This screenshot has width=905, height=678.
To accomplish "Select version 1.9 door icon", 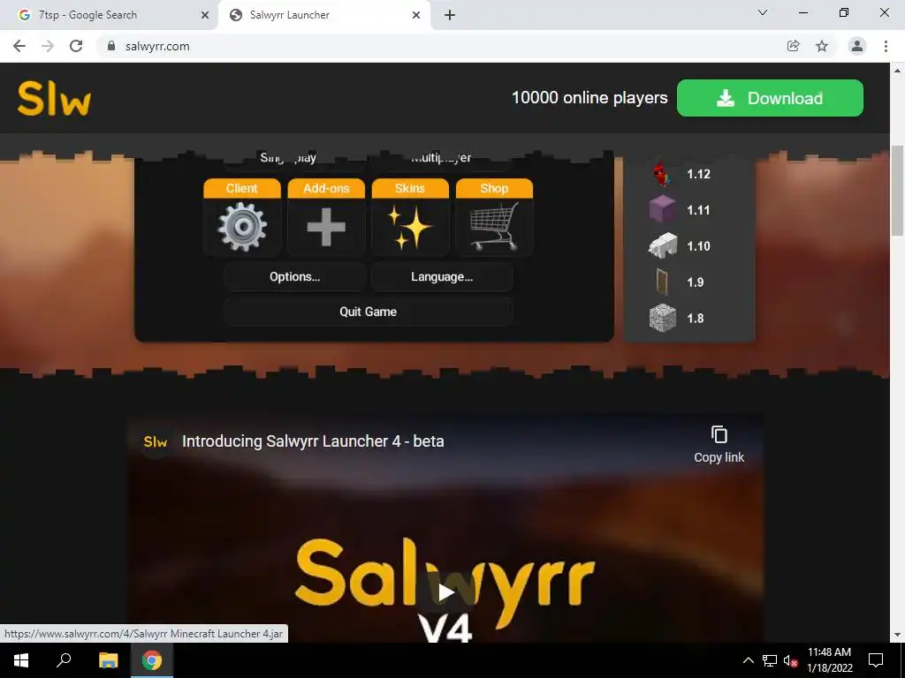I will click(662, 282).
